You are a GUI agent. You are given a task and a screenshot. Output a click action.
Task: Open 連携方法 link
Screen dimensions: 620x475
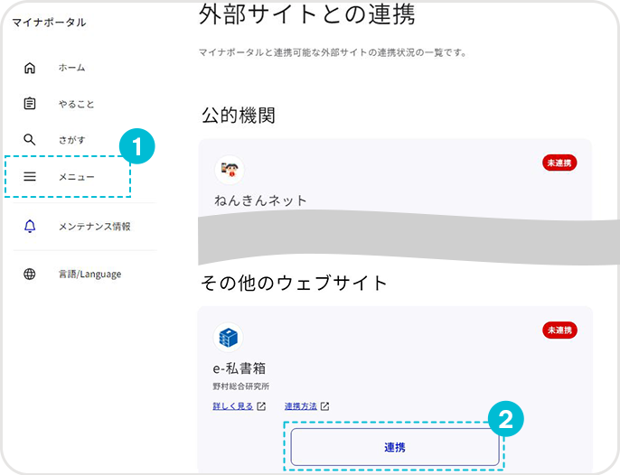coord(300,406)
